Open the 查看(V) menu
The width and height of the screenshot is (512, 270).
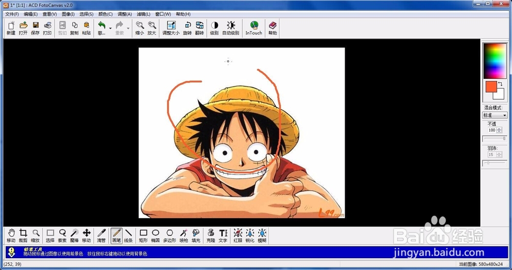click(x=50, y=14)
